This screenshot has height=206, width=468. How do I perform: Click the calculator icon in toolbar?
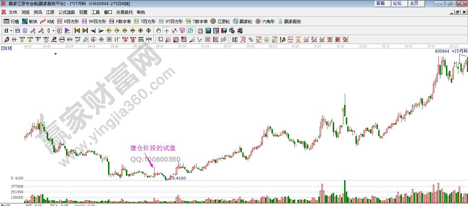point(208,31)
